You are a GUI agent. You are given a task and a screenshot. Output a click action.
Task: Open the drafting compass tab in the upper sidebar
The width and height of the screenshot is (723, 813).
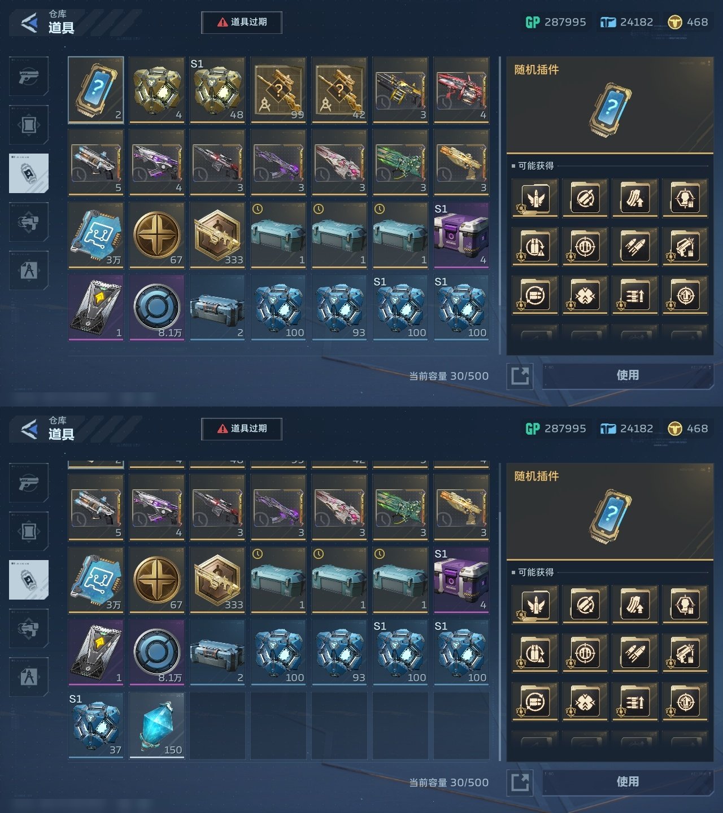coord(29,270)
